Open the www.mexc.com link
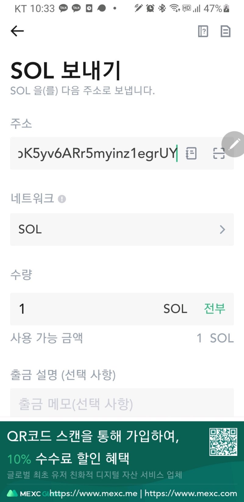The image size is (244, 502). click(x=191, y=493)
